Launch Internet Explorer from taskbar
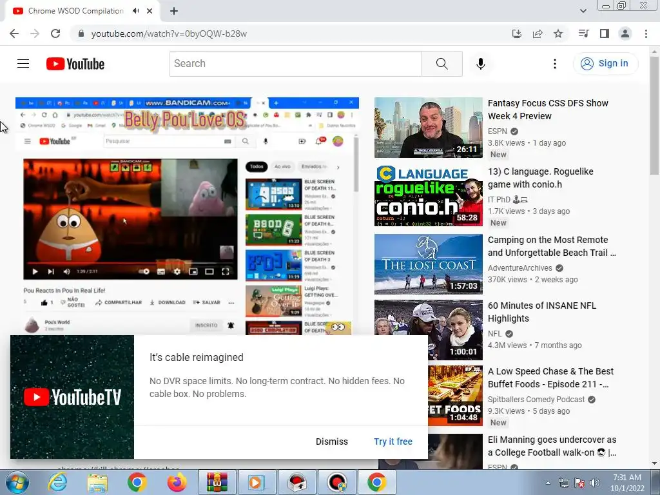660x495 pixels. [57, 482]
